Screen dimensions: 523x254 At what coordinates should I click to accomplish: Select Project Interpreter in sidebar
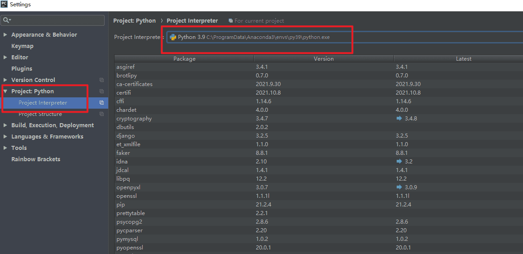43,103
